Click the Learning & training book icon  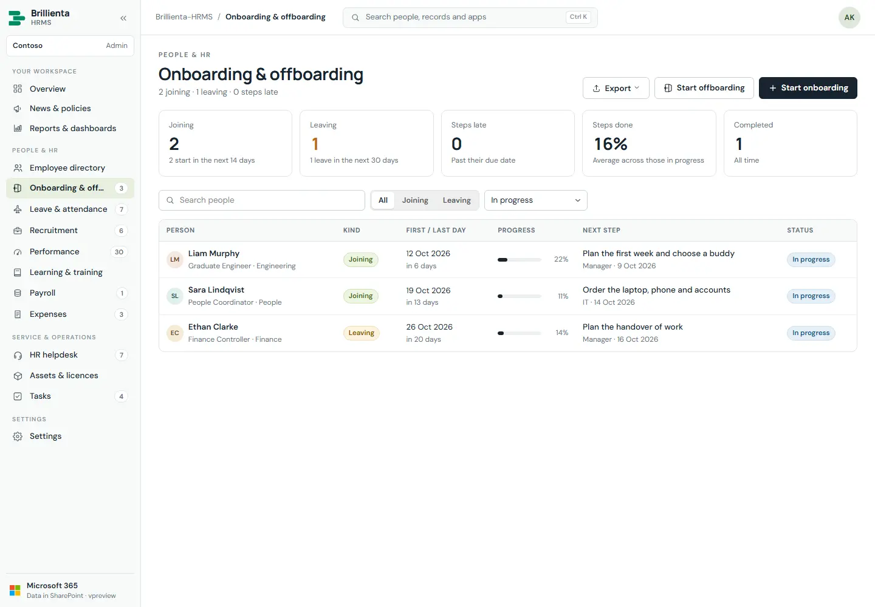click(18, 273)
